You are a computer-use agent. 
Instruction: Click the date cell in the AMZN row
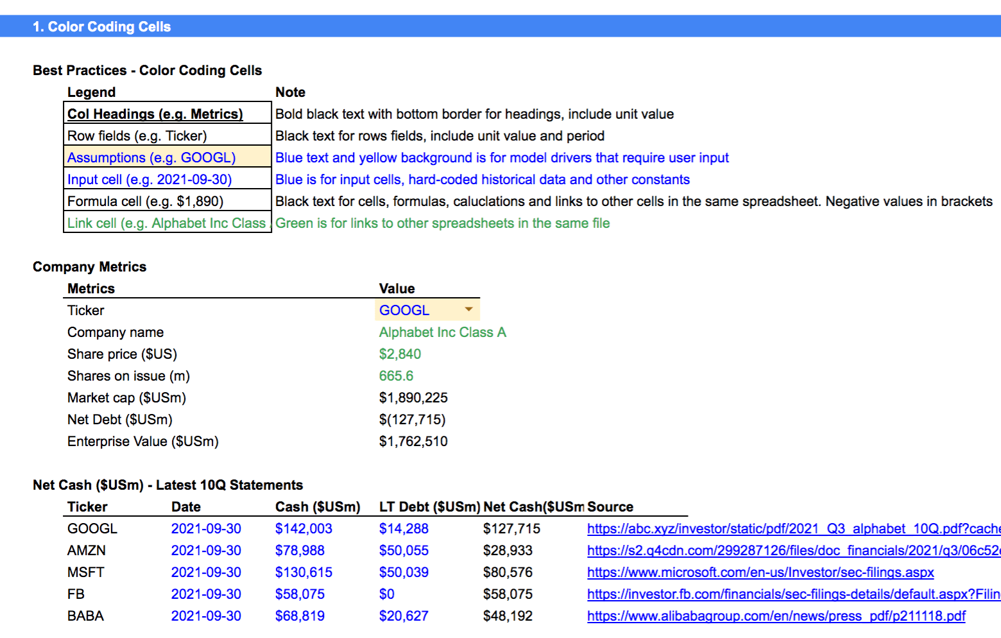206,551
